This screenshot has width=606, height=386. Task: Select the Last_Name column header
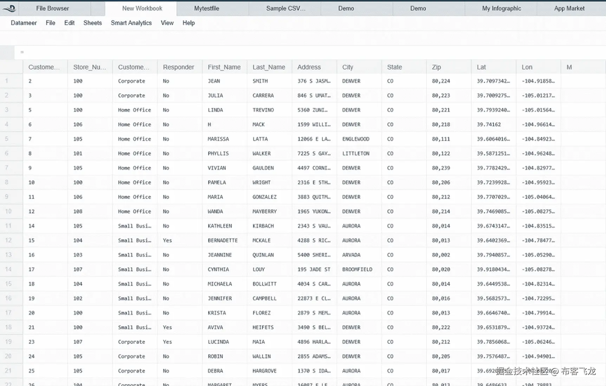(269, 67)
